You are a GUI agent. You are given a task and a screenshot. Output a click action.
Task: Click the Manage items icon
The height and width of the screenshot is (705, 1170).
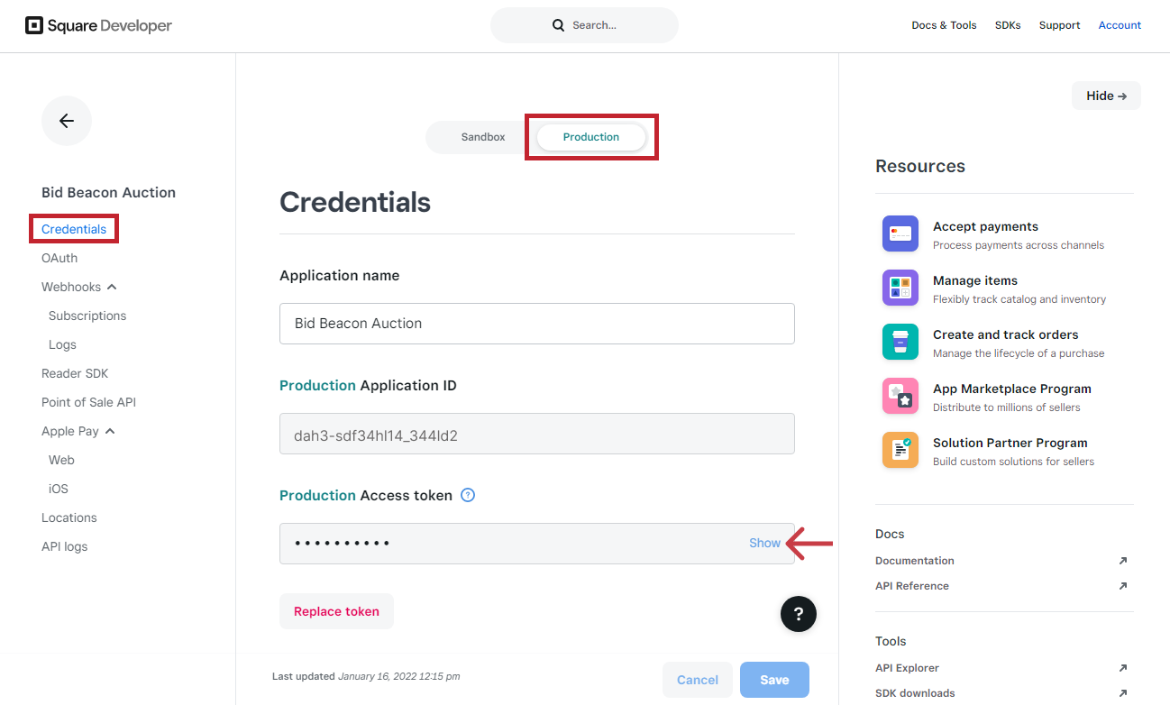tap(900, 288)
